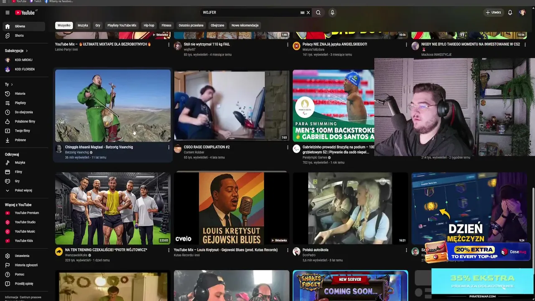Open the KOD: MROKU subscription
This screenshot has width=535, height=301.
click(23, 60)
